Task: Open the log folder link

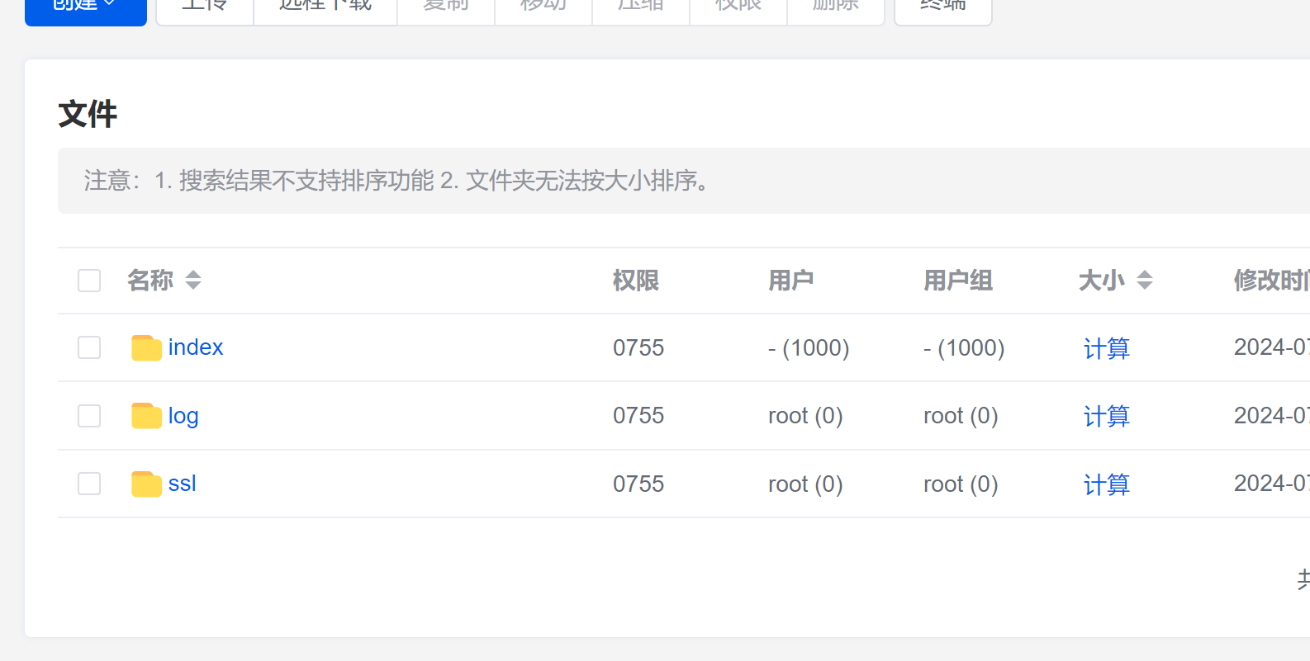Action: click(183, 416)
